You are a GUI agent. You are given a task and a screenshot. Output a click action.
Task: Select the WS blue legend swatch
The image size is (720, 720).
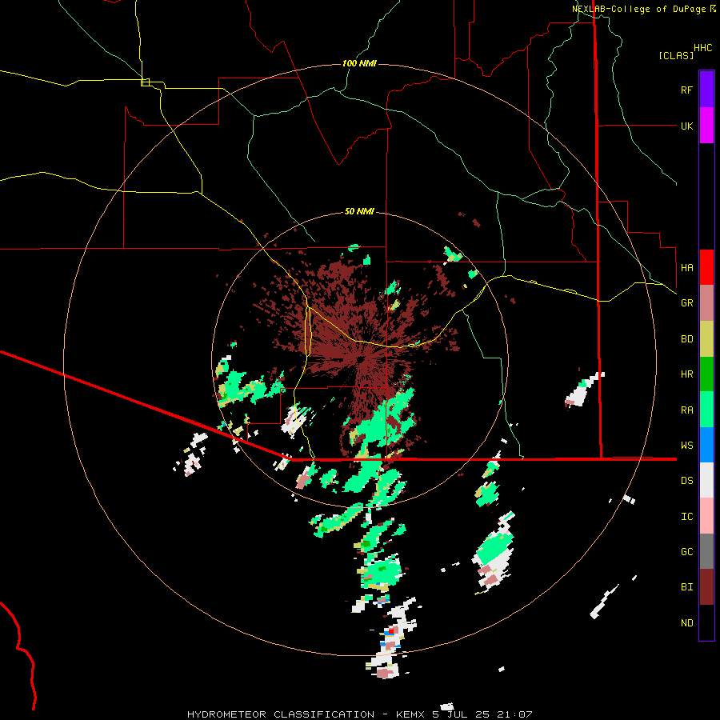706,445
